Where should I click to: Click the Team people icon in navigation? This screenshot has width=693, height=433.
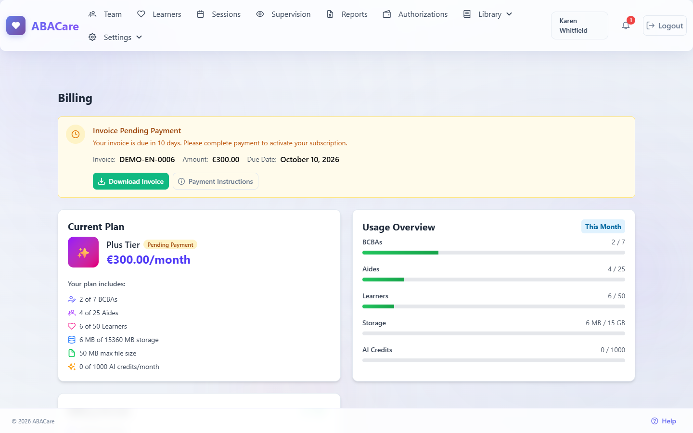92,14
